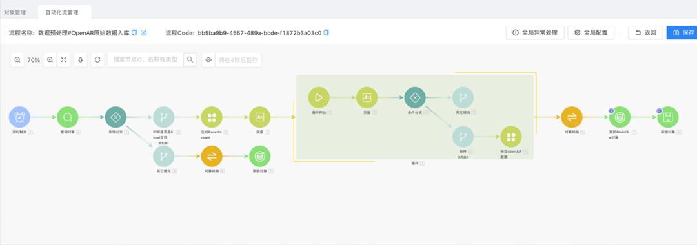Click the 全局配置 button
The image size is (697, 245).
[591, 32]
